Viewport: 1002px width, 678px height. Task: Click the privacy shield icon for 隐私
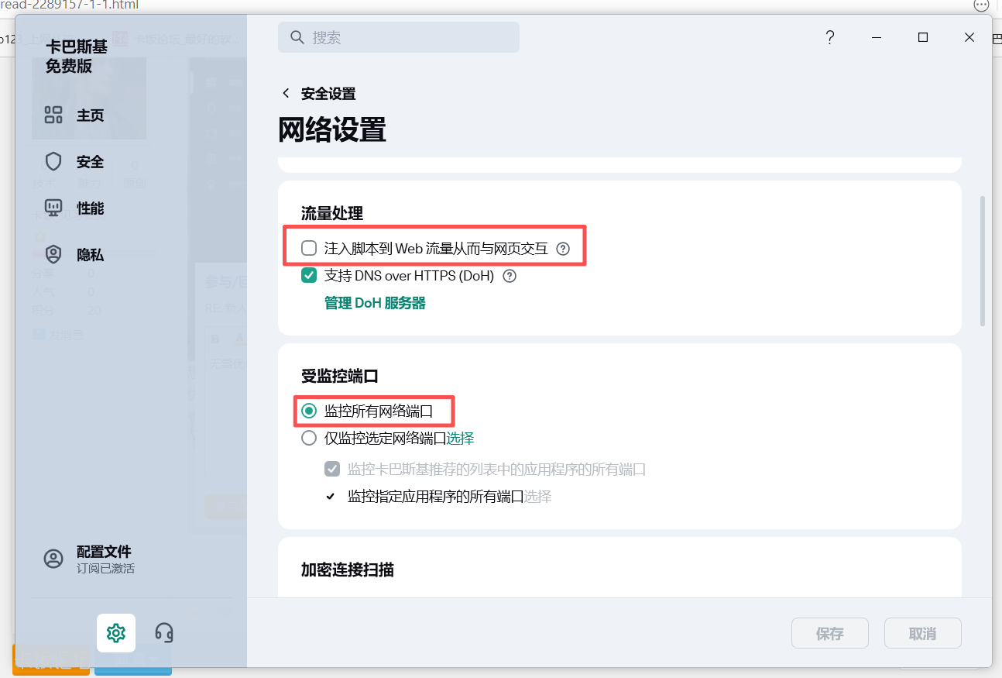(53, 255)
